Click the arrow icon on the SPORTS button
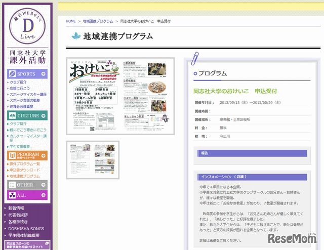This screenshot has width=324, height=250. coord(43,74)
